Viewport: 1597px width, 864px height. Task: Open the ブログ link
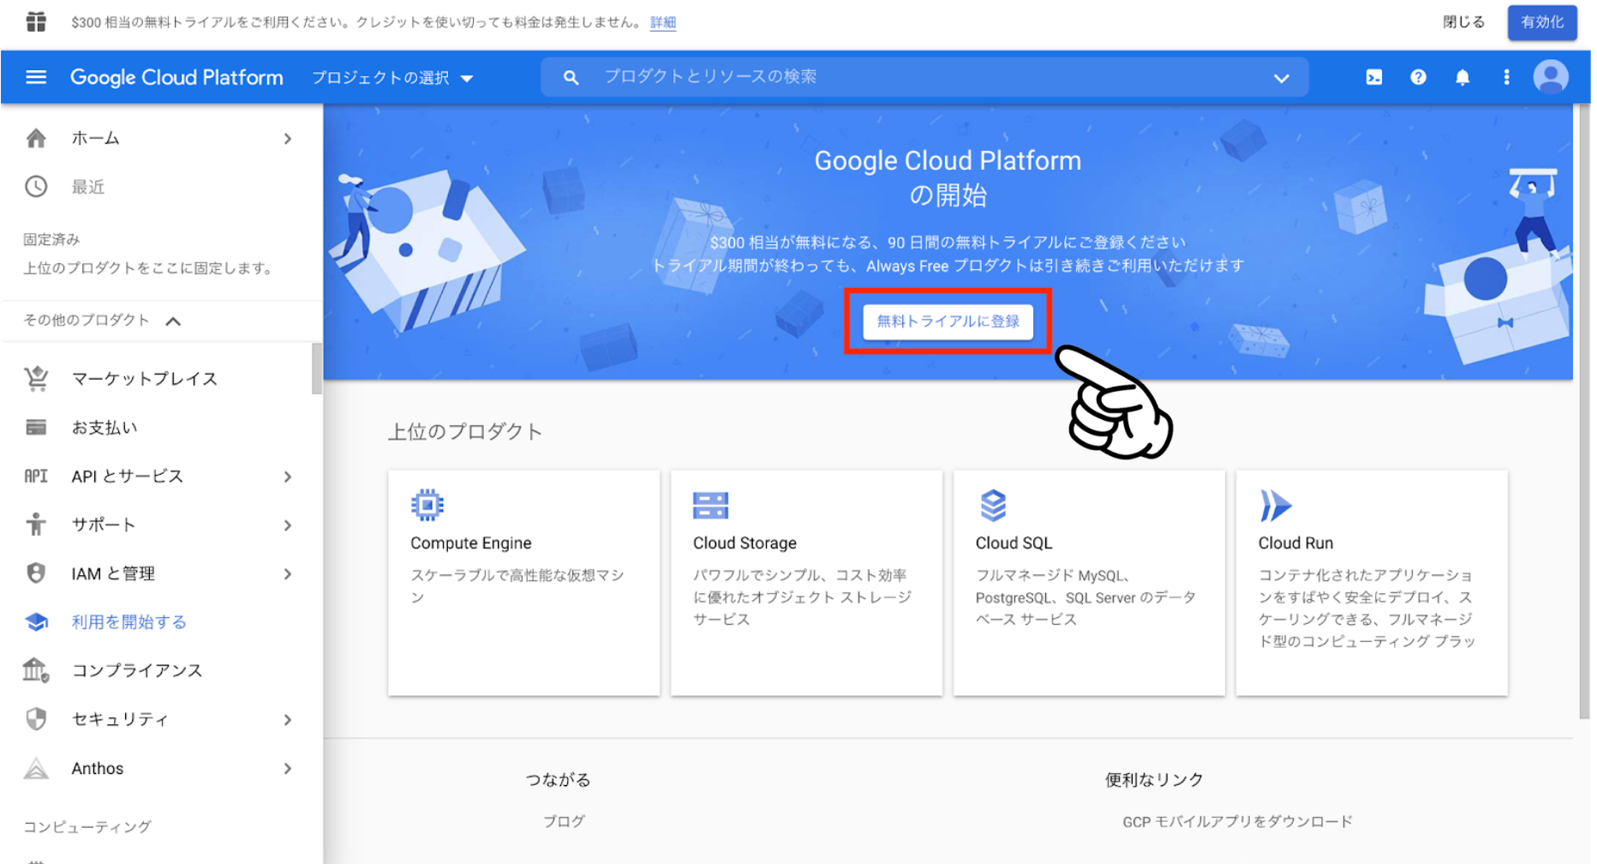564,821
